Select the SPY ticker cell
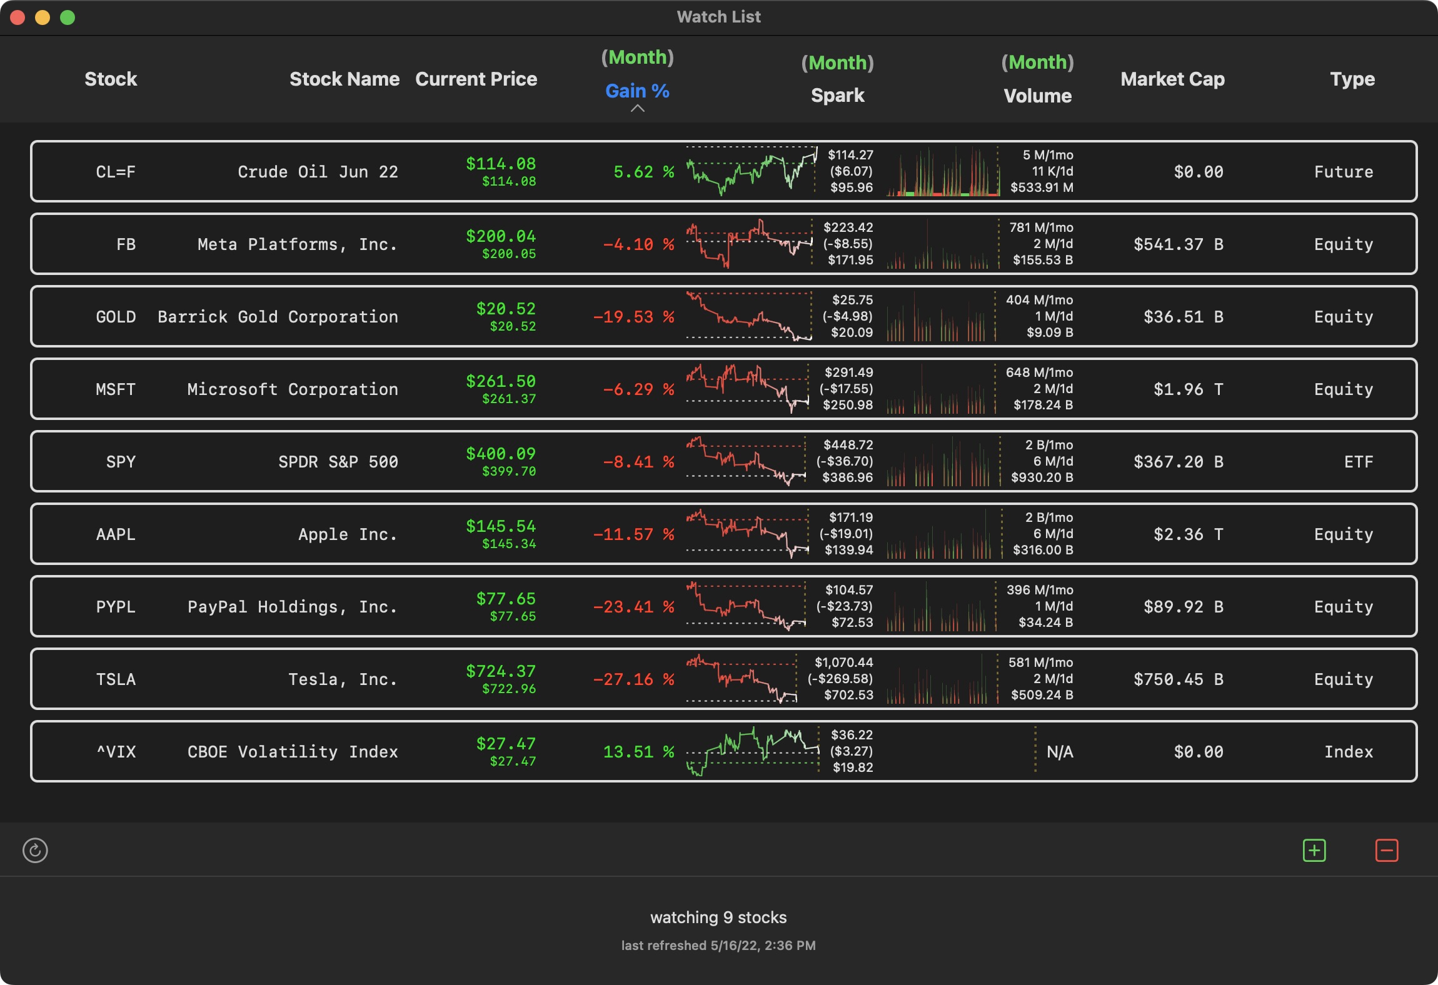Screen dimensions: 1438x985 click(x=121, y=462)
